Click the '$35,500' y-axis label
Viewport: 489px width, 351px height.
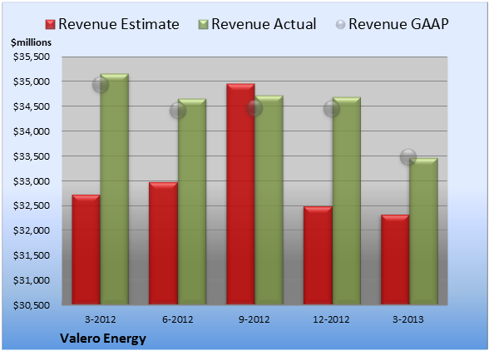pos(32,57)
